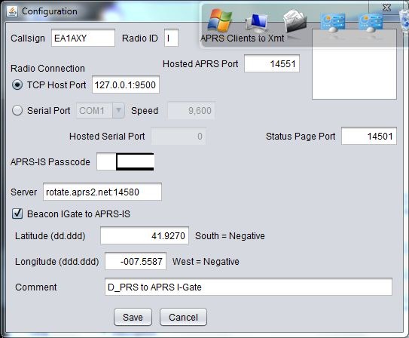Viewport: 409px width, 338px height.
Task: Click the Java icon in the title bar
Action: coord(12,11)
